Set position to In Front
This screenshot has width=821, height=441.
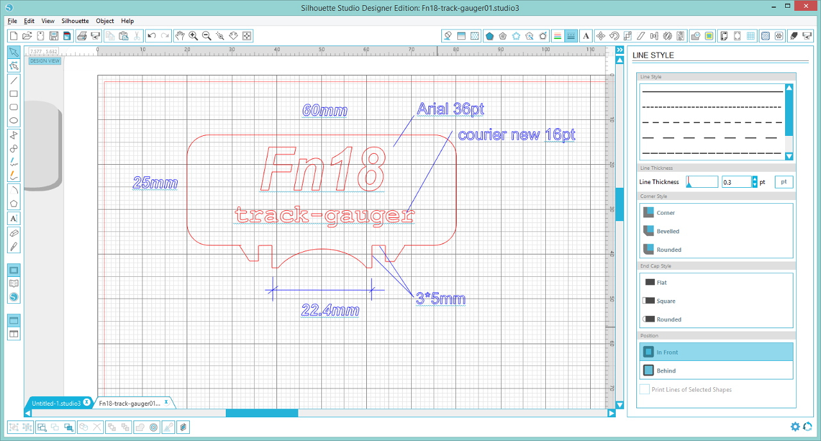(716, 352)
